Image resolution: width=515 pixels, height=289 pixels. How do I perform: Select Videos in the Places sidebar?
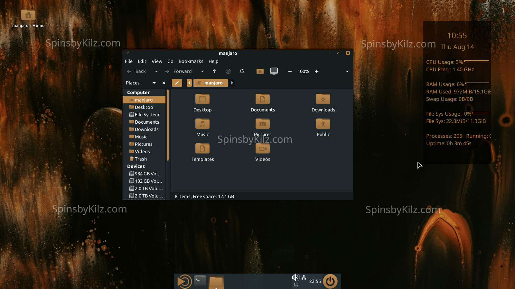click(144, 152)
